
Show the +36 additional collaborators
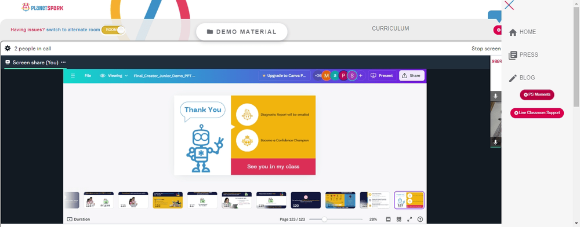click(318, 76)
